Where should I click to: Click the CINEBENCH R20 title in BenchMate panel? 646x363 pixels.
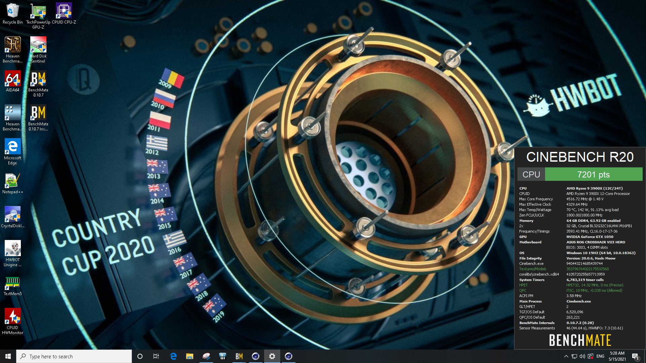[x=580, y=157]
